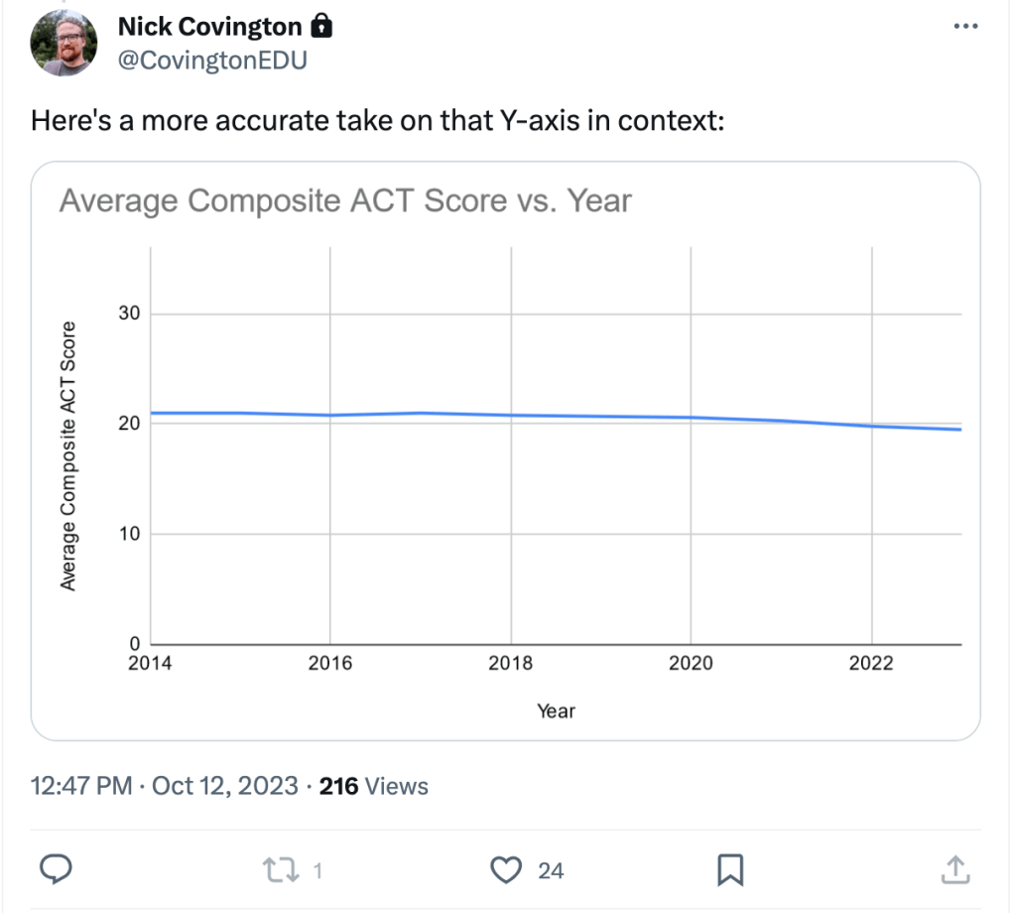Click the like count number 24

(551, 870)
